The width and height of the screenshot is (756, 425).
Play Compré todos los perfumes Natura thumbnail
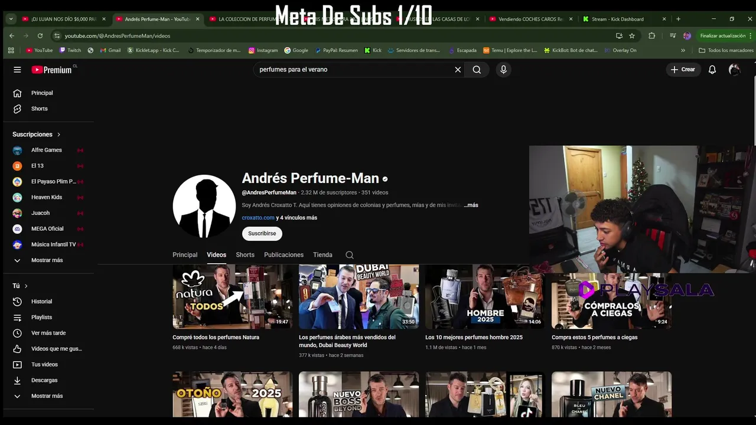tap(232, 296)
